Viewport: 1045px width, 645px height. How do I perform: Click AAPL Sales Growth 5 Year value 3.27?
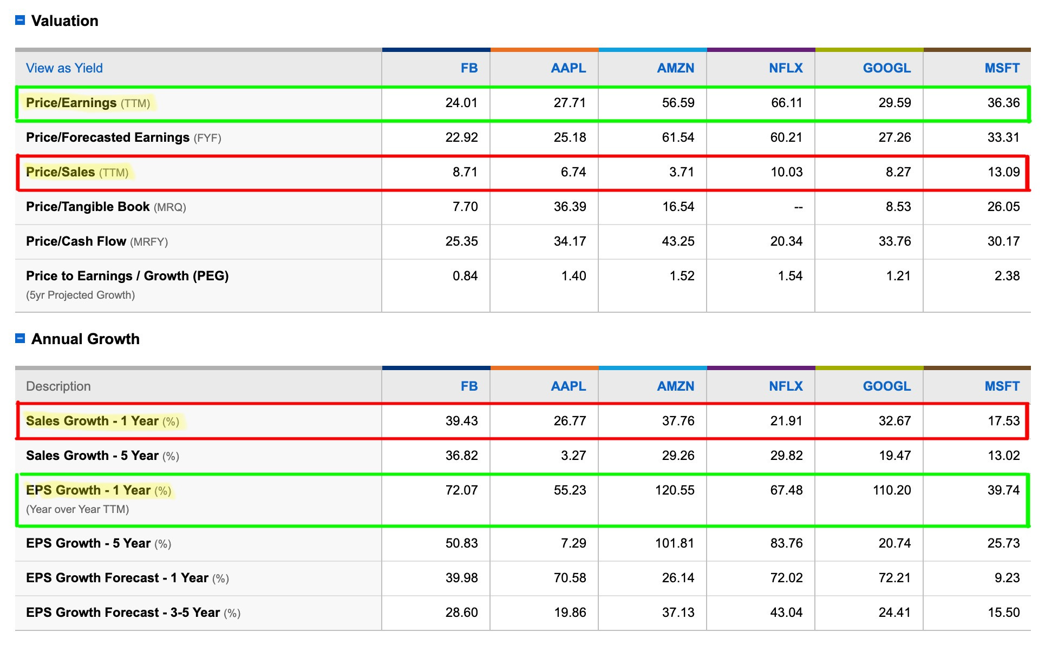pyautogui.click(x=573, y=456)
